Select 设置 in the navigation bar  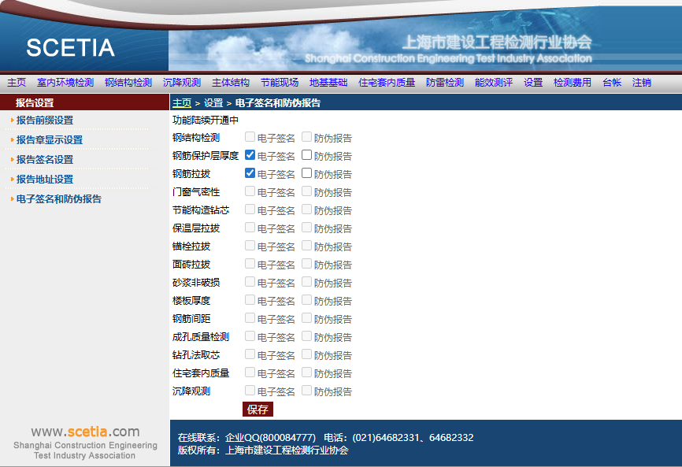coord(533,83)
